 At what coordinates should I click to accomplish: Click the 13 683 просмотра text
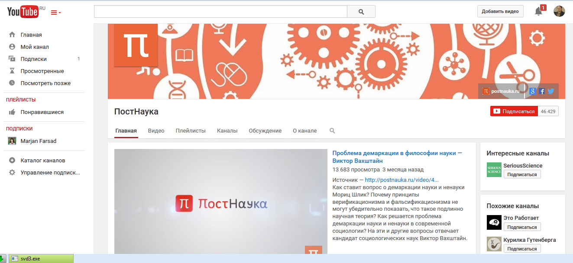[x=356, y=170]
